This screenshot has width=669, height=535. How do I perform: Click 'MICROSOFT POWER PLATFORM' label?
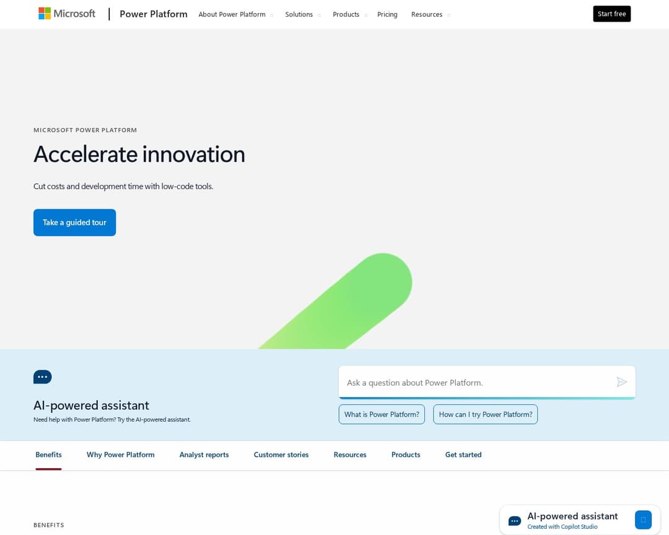(85, 130)
